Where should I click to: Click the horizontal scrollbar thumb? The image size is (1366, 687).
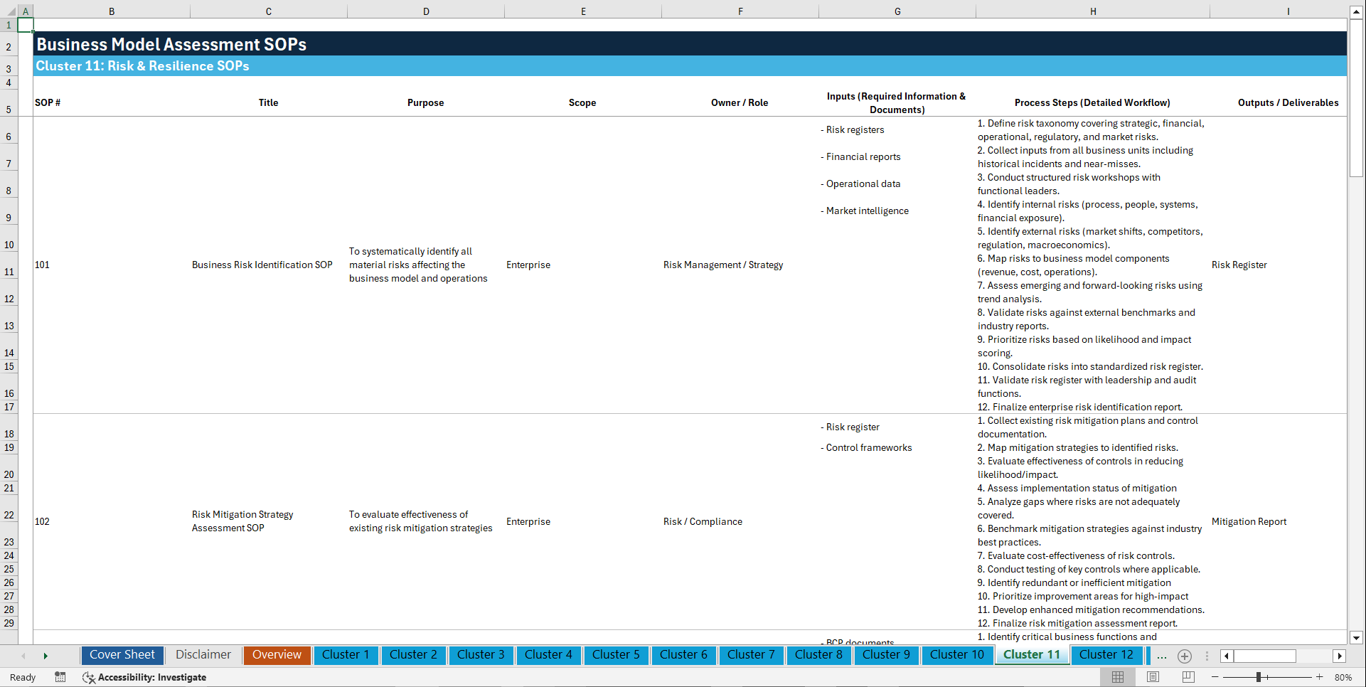pyautogui.click(x=1264, y=656)
